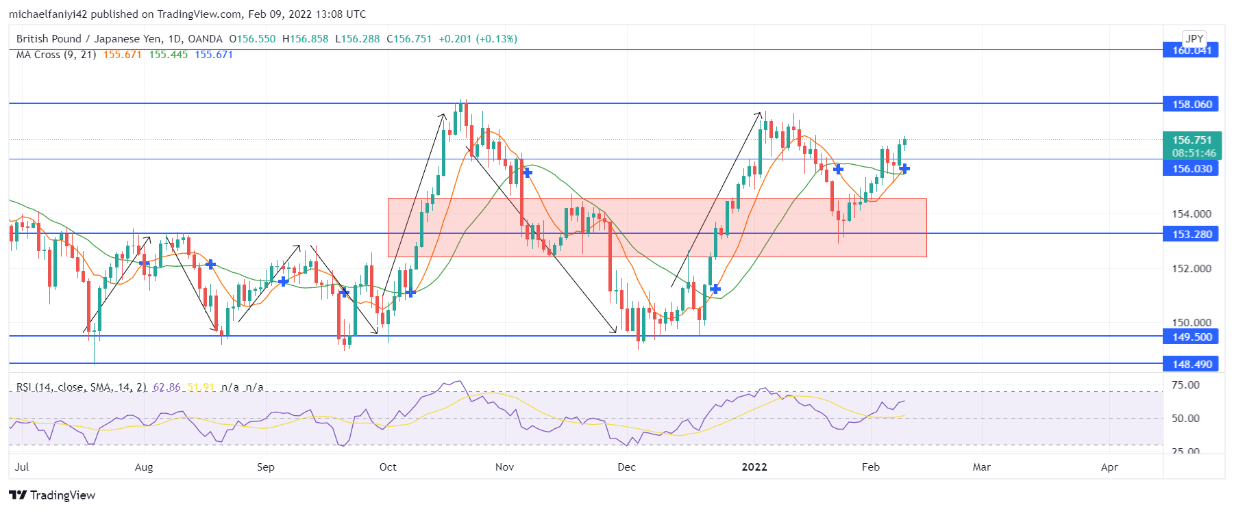Click the 2022 label on time axis
This screenshot has width=1234, height=511.
click(x=754, y=467)
